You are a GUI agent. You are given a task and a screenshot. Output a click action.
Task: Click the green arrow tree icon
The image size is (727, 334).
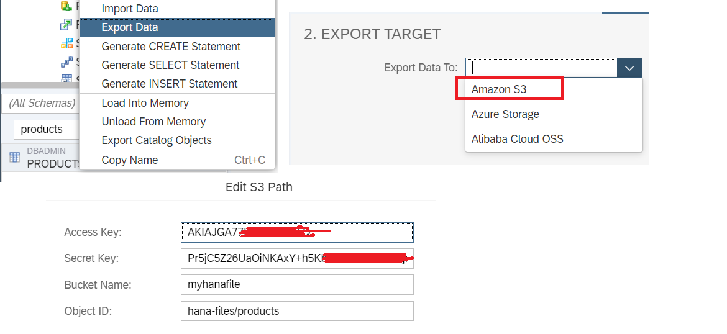tap(66, 25)
